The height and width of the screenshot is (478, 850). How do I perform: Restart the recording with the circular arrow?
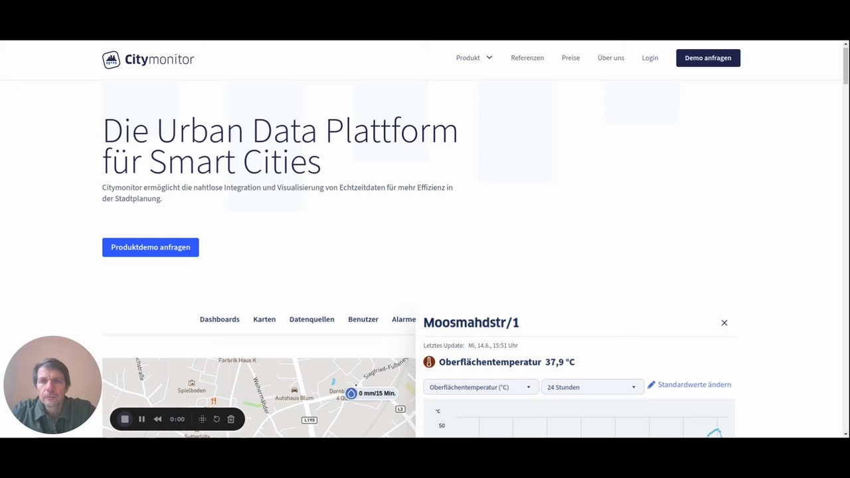216,419
